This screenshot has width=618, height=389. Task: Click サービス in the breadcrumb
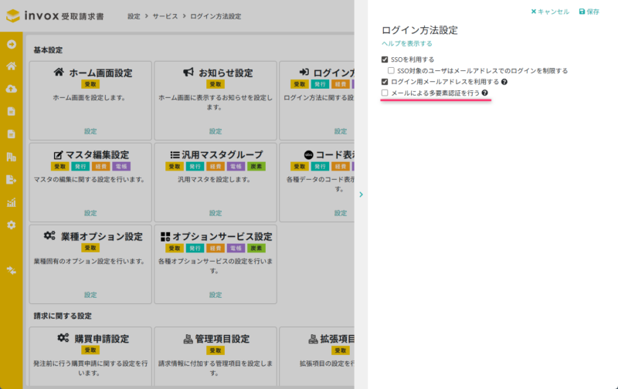click(165, 16)
